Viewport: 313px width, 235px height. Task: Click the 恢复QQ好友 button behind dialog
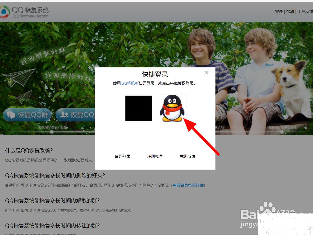(75, 115)
